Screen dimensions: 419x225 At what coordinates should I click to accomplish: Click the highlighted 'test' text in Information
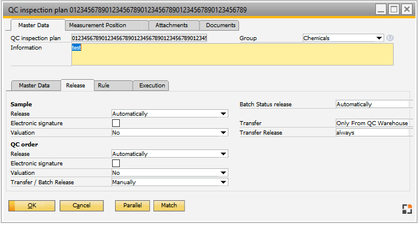point(77,48)
